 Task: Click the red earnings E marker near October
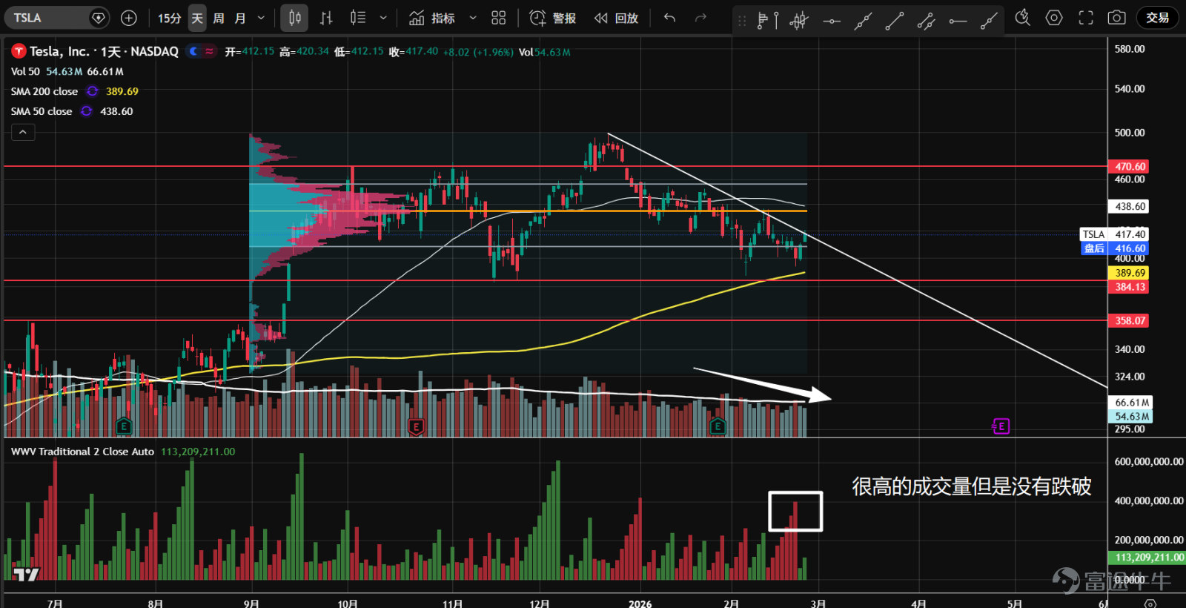[x=416, y=426]
